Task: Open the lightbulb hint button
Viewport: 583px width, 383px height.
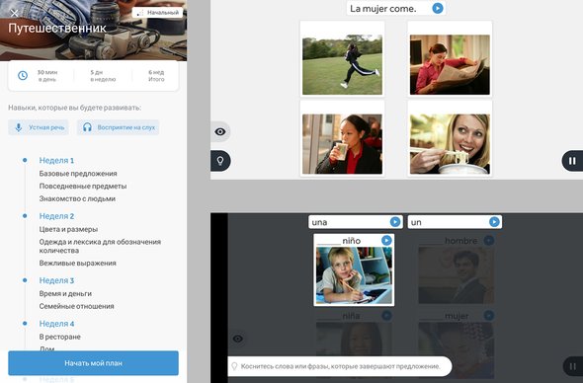Action: [220, 161]
